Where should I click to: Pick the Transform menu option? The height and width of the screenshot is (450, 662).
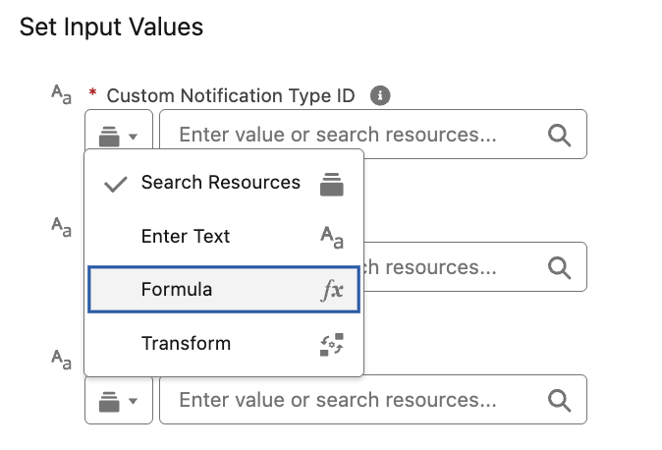224,344
